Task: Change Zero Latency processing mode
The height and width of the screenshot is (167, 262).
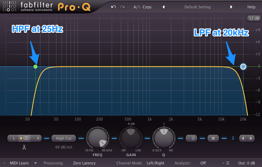Action: (84, 163)
